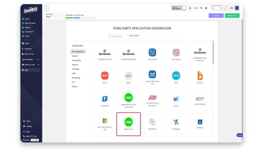Open the FreshBooks integration
266x149 pixels.
click(x=105, y=101)
